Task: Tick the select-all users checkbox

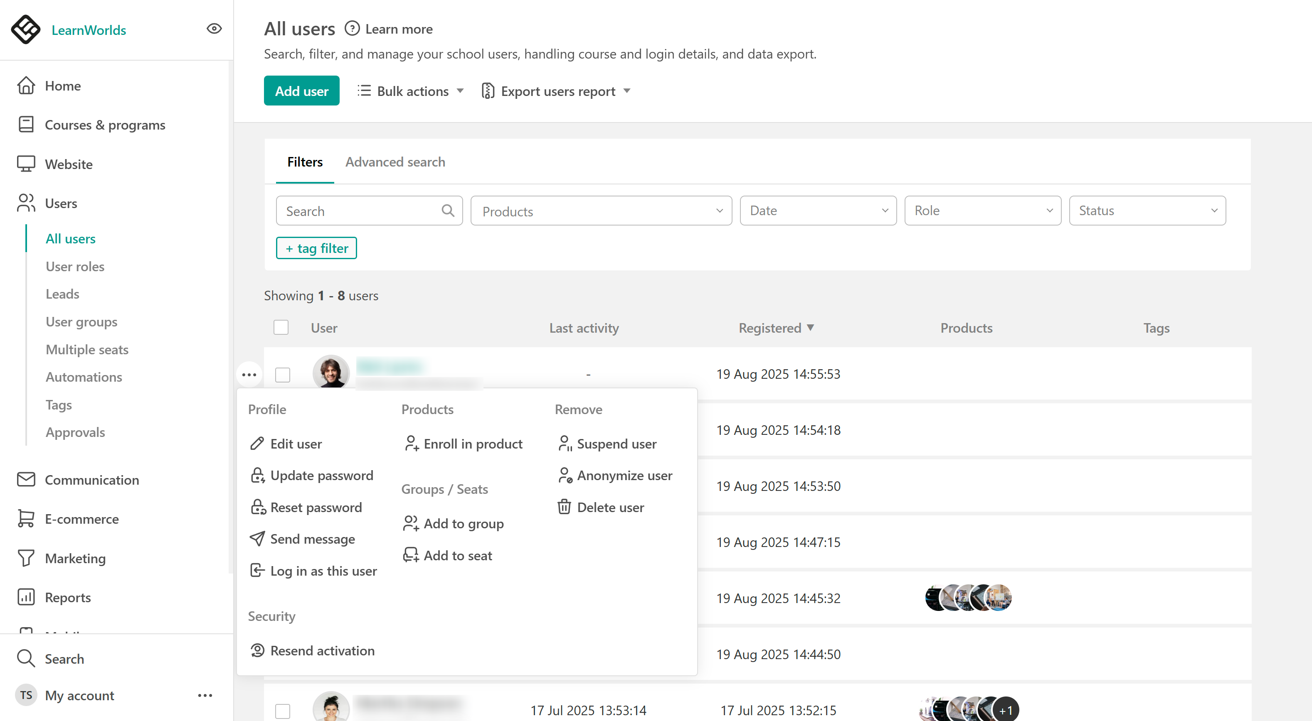Action: (x=281, y=327)
